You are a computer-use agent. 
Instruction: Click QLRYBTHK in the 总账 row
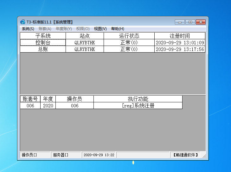85,49
